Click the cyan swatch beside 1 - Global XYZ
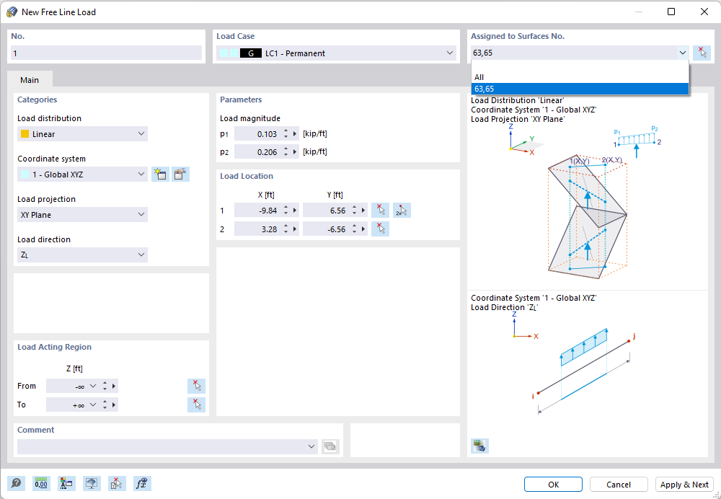This screenshot has width=721, height=499. (25, 175)
